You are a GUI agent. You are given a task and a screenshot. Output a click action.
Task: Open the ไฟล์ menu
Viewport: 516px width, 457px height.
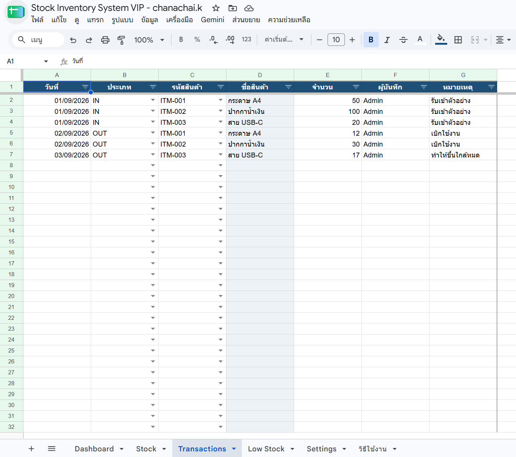point(37,20)
